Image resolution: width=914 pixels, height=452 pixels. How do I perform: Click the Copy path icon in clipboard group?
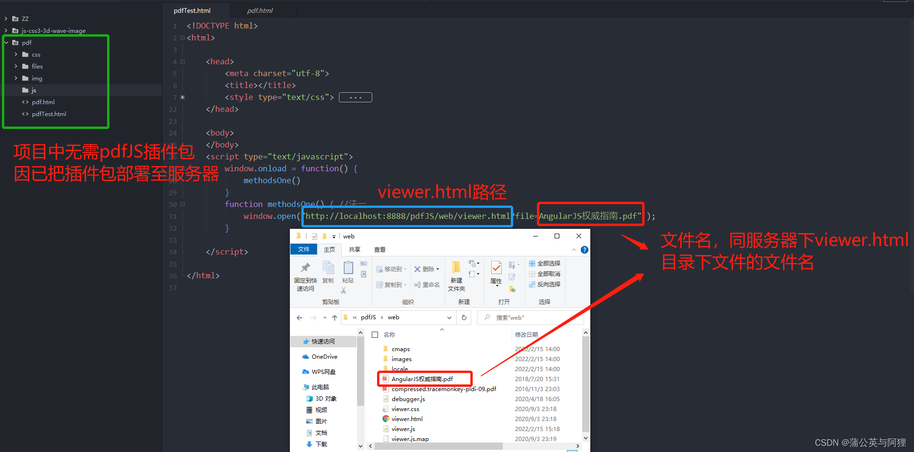point(364,264)
